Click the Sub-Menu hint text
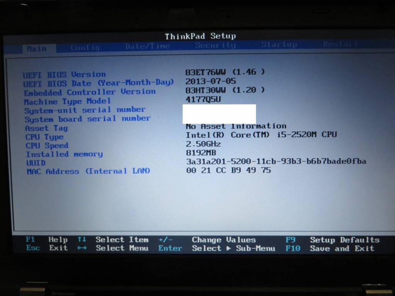The image size is (395, 296). (255, 249)
